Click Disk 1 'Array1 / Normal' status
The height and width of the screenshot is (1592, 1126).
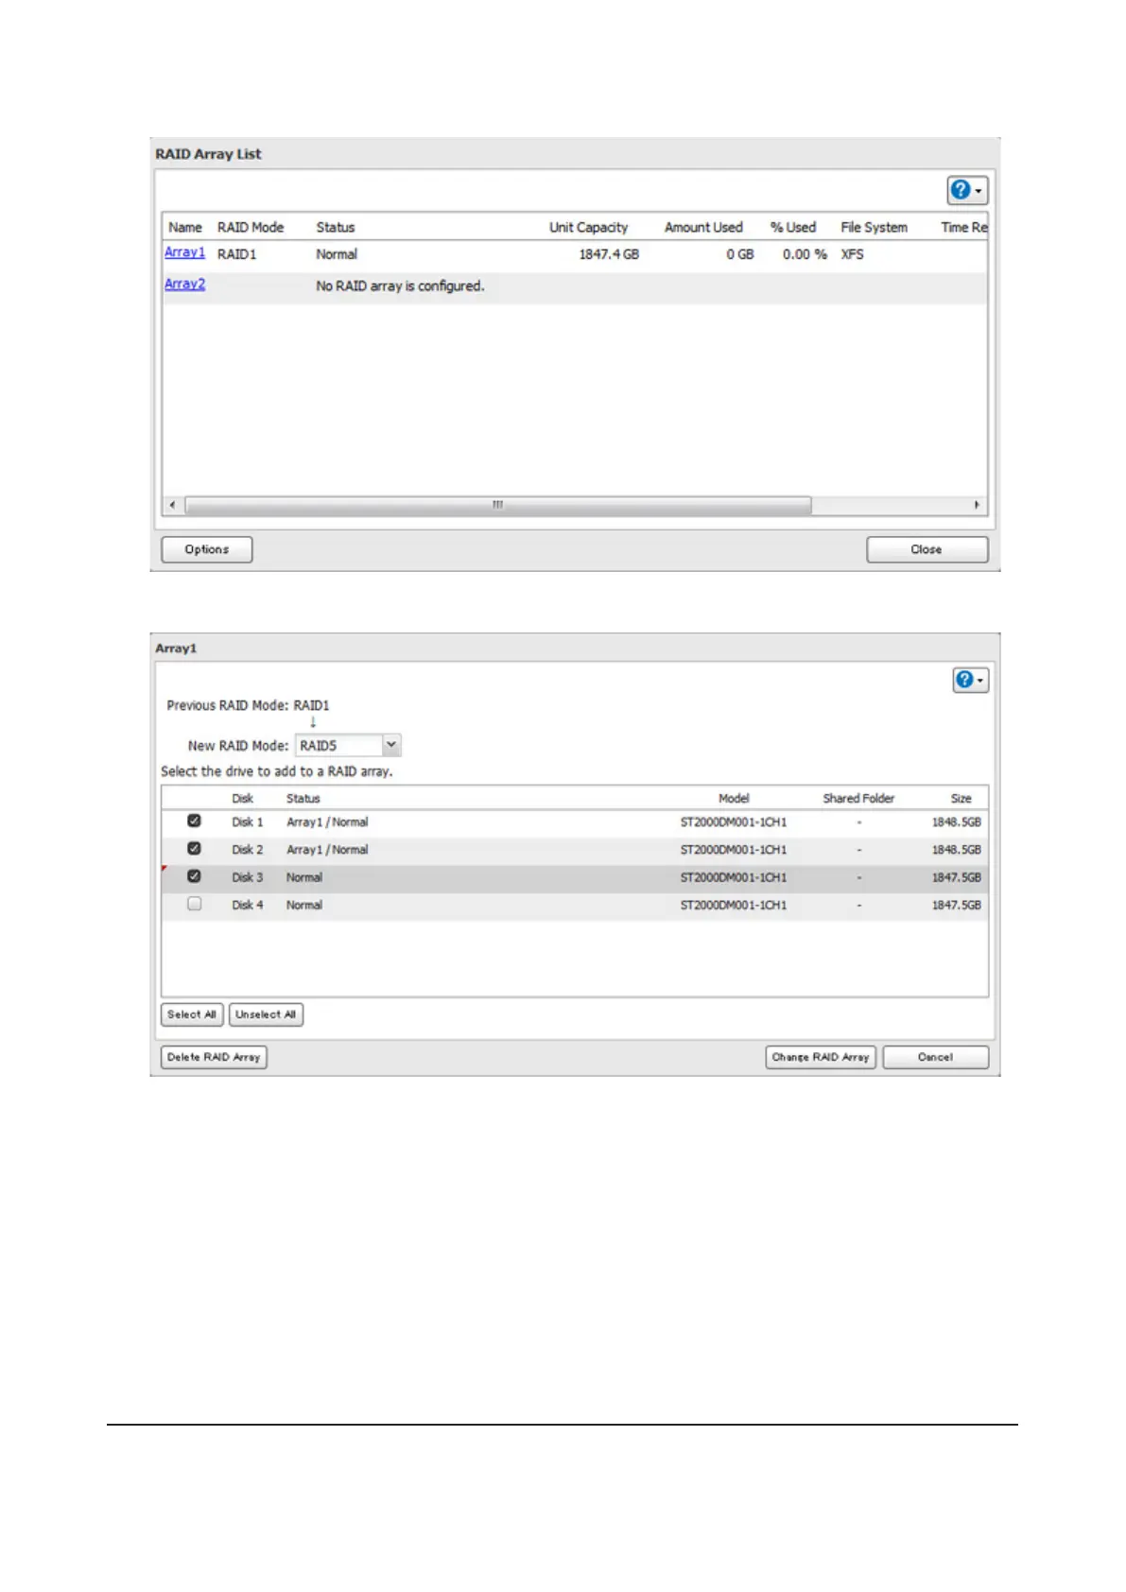coord(327,822)
